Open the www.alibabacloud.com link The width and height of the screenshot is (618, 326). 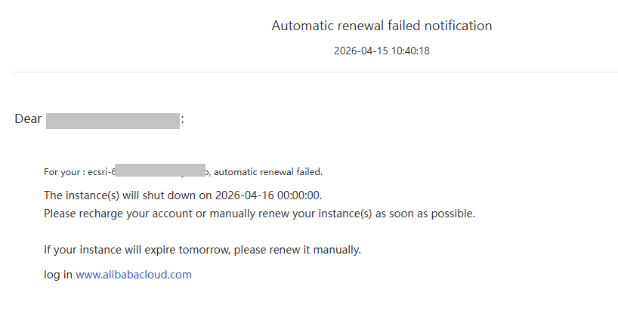134,275
